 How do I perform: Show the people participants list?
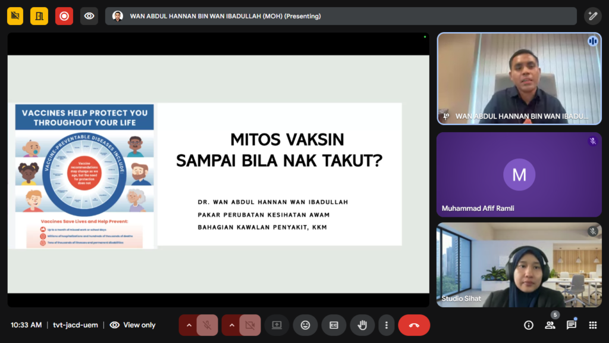(x=550, y=325)
